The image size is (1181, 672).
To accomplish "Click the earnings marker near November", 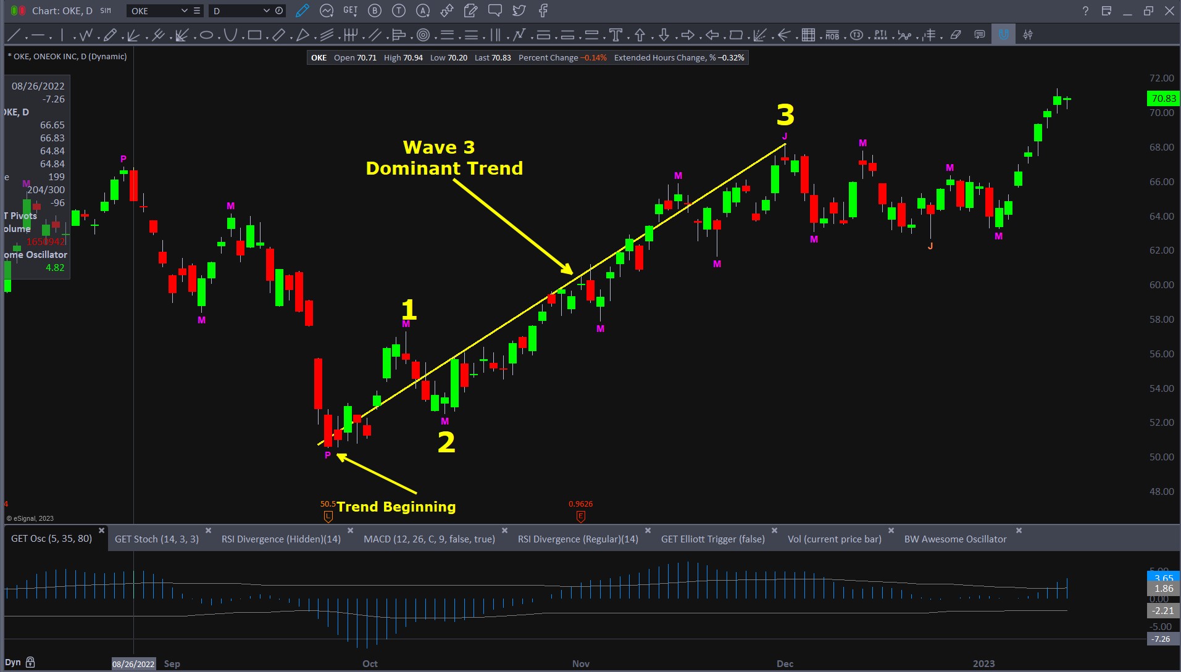I will [x=580, y=516].
